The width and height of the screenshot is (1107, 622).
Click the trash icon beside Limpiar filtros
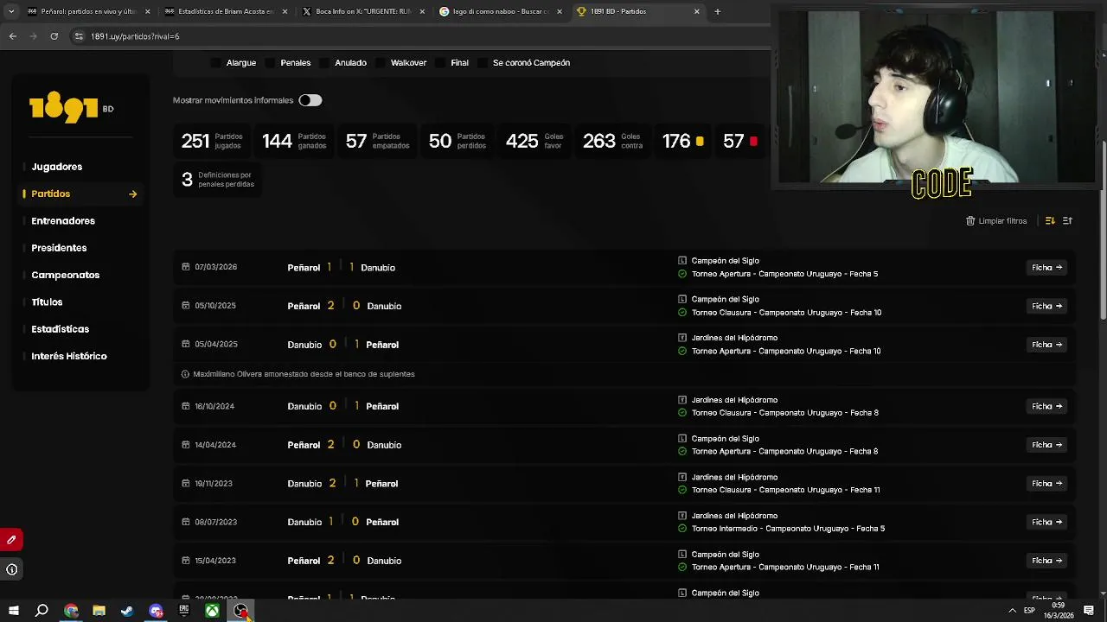click(970, 221)
